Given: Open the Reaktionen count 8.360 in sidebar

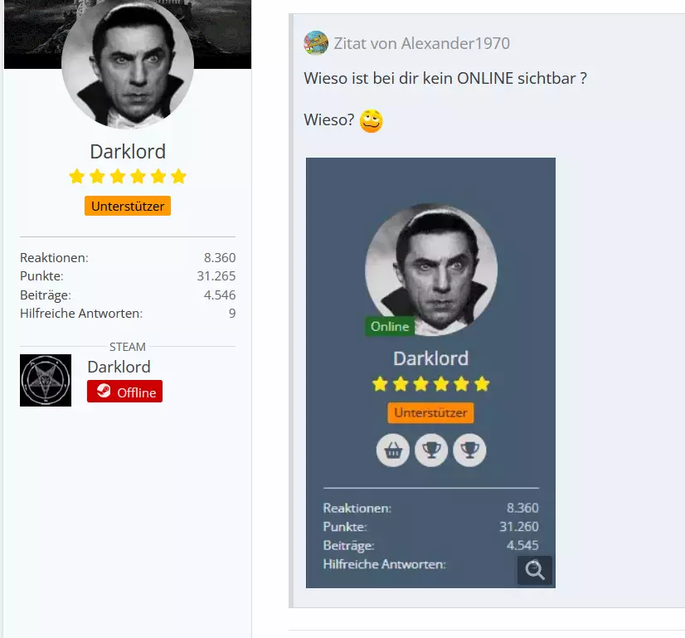Looking at the screenshot, I should coord(219,258).
